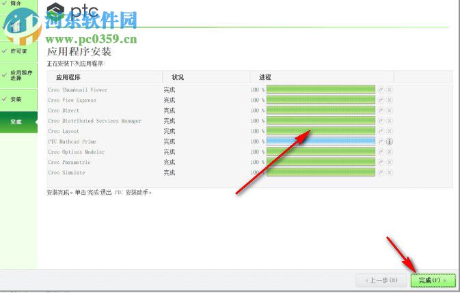Select the Creo Thumbnail Viewer row name

pyautogui.click(x=78, y=90)
